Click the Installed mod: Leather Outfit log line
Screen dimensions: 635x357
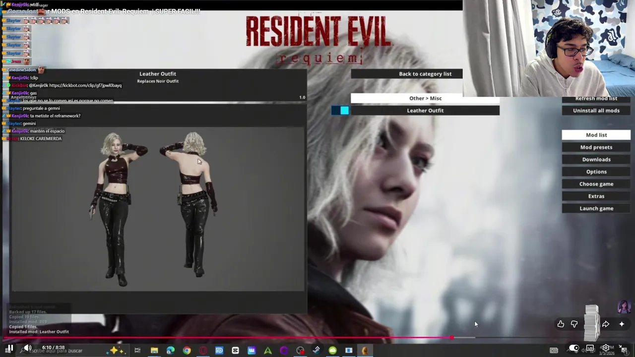point(39,332)
